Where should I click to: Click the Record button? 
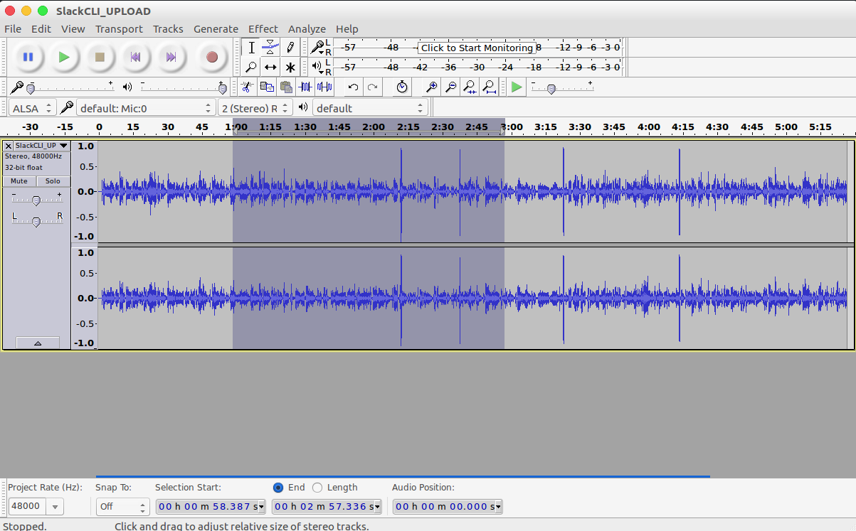[211, 57]
